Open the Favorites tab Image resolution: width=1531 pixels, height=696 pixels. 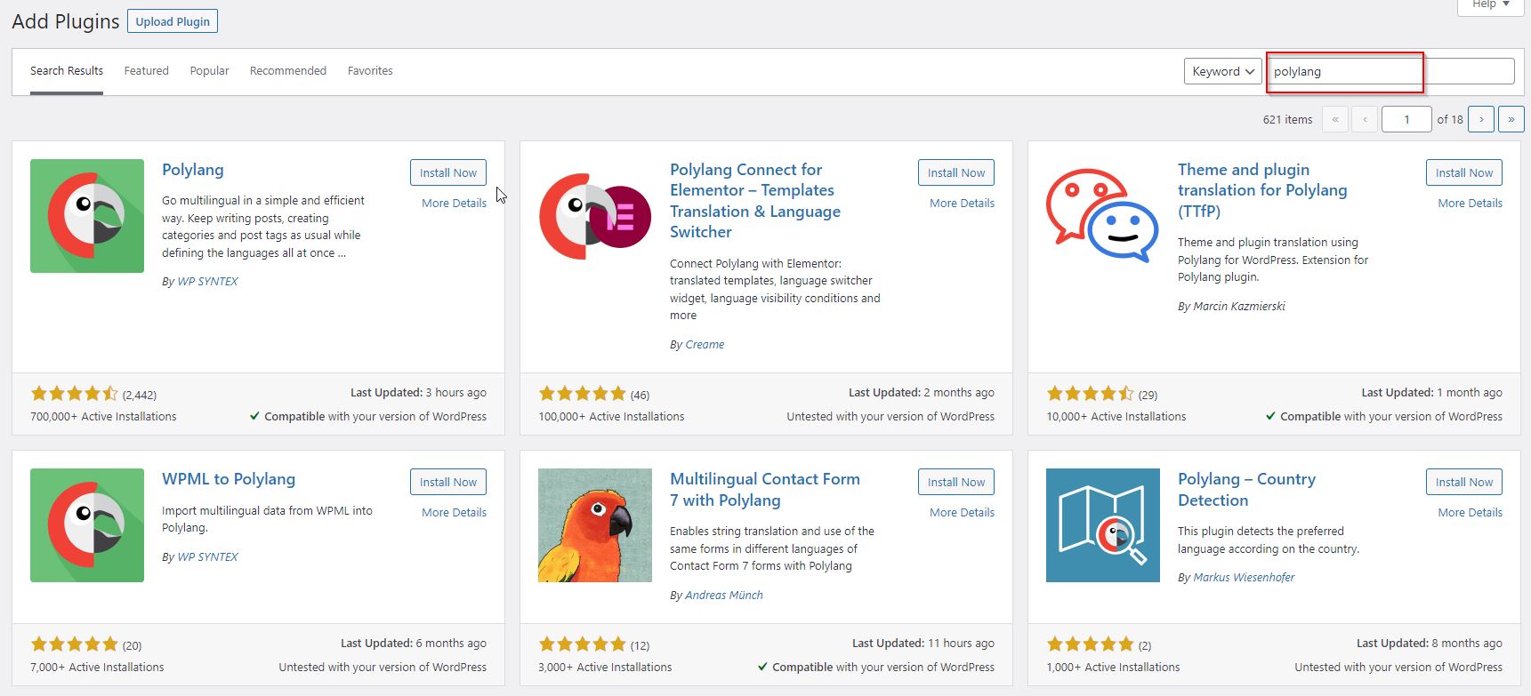(370, 71)
